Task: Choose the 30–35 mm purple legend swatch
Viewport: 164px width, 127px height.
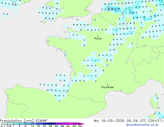Action: click(x=58, y=124)
